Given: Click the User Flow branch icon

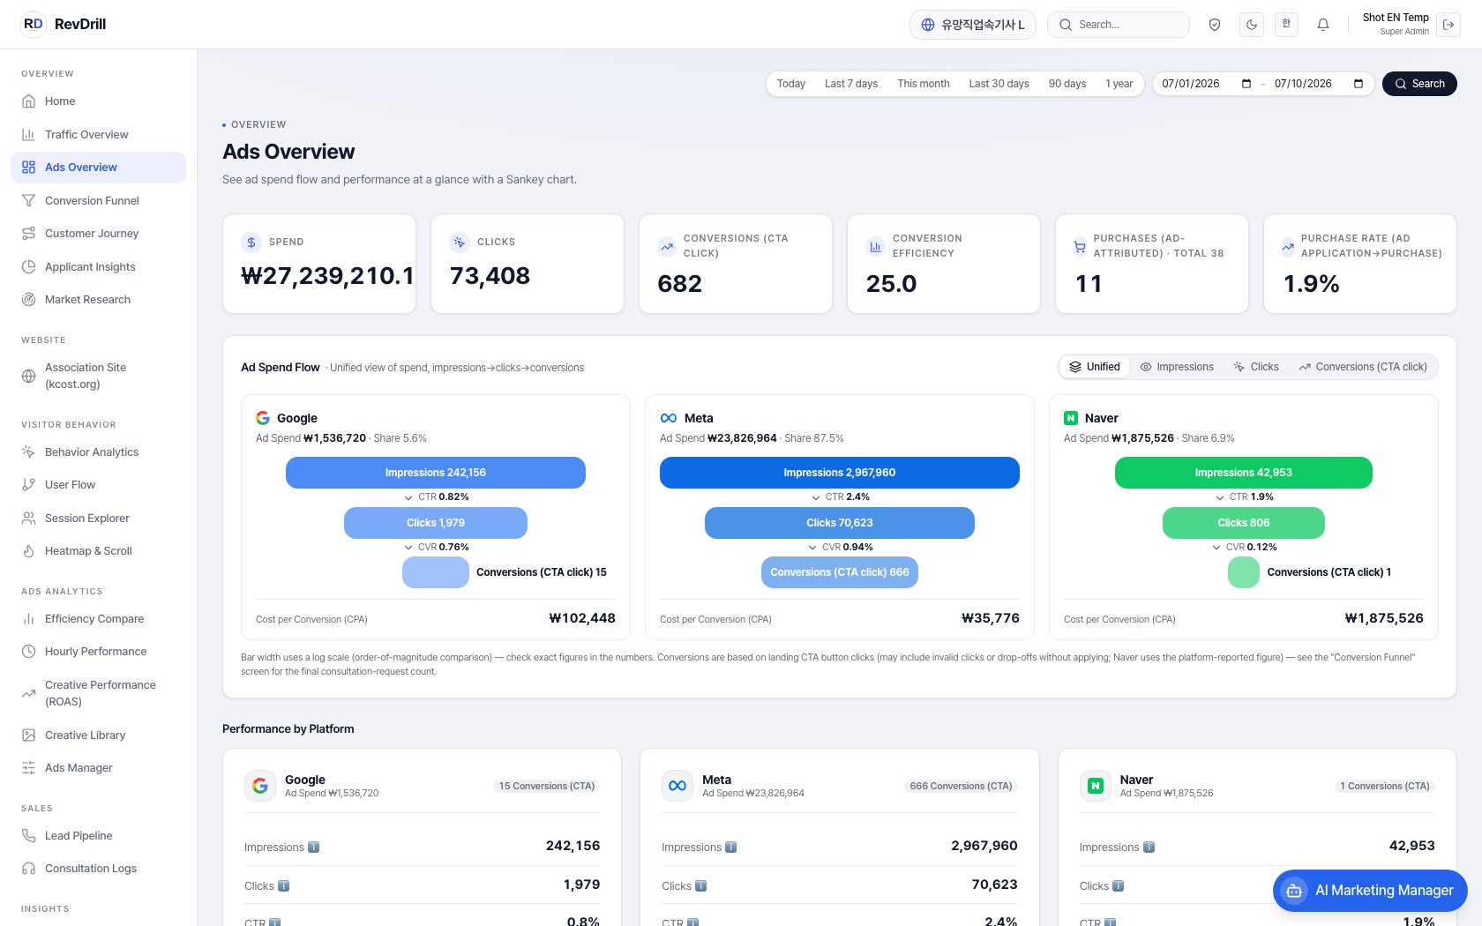Looking at the screenshot, I should coord(28,485).
